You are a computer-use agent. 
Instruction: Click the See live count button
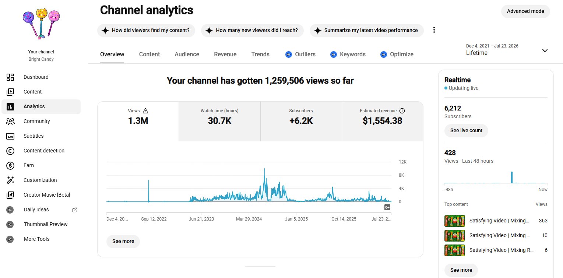click(466, 130)
